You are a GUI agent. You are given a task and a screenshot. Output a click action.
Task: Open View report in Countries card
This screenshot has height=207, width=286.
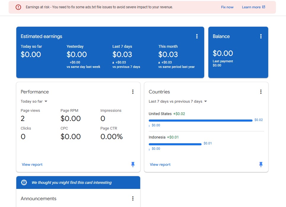click(x=160, y=165)
